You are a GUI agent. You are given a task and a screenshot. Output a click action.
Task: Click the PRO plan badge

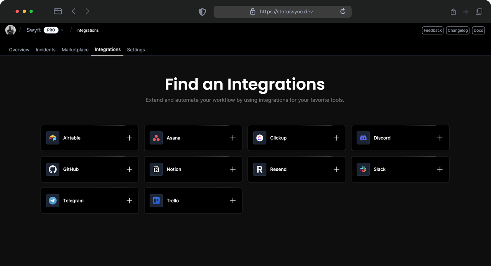(51, 30)
